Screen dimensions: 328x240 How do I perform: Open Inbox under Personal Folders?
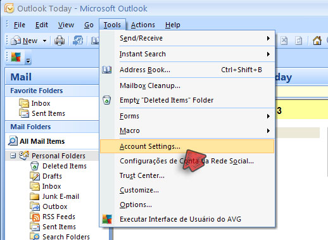pyautogui.click(x=51, y=186)
